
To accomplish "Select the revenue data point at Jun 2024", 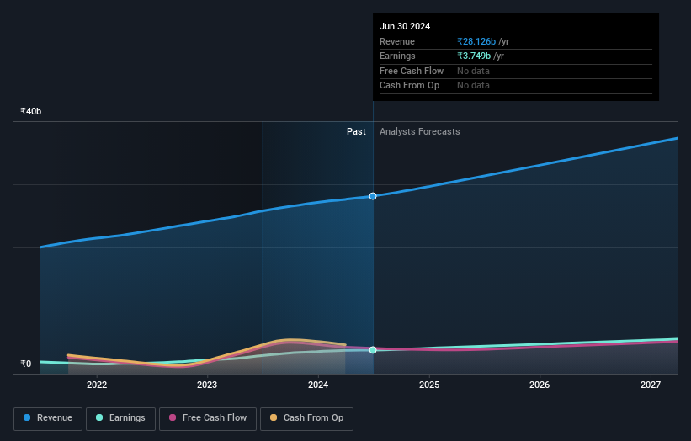I will (373, 196).
